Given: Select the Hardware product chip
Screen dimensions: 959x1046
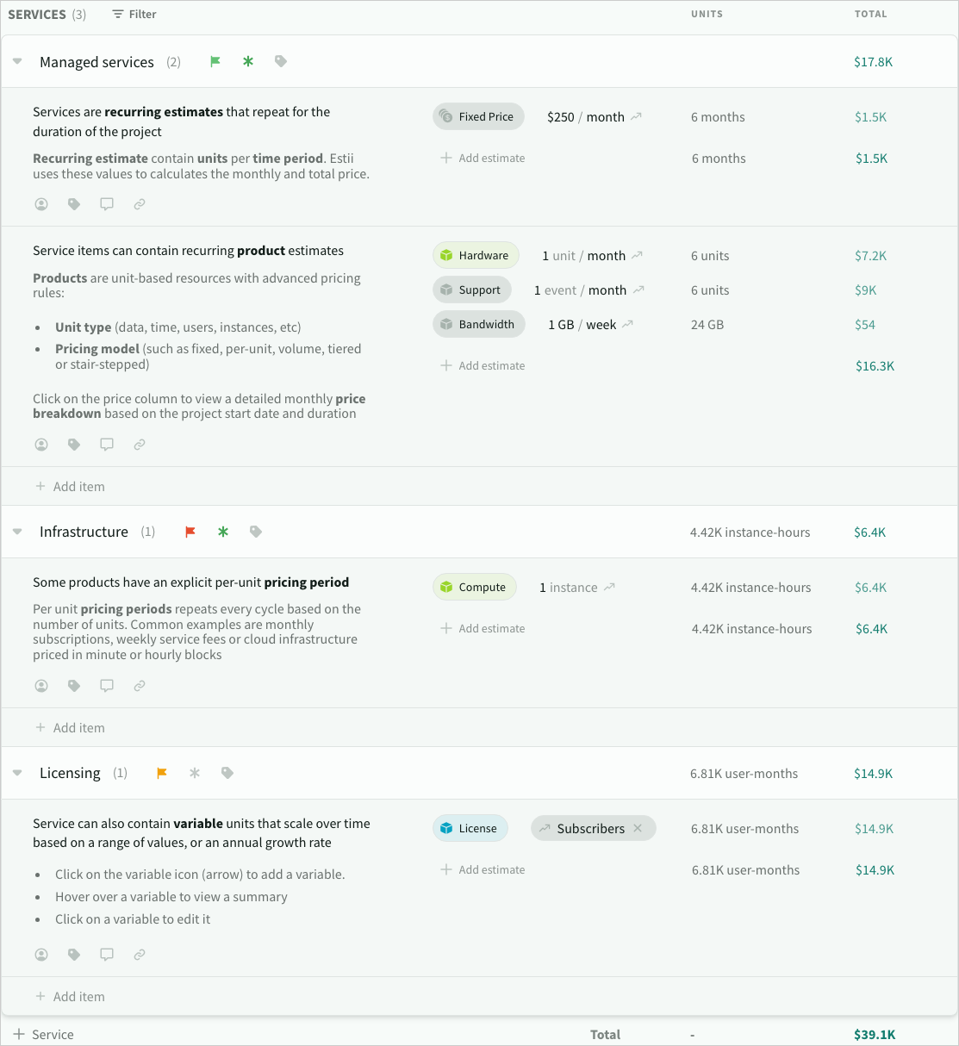Looking at the screenshot, I should [x=476, y=256].
